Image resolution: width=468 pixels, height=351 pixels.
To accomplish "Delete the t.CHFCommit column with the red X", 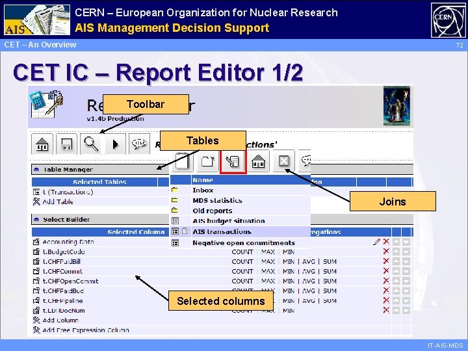I will coord(386,270).
